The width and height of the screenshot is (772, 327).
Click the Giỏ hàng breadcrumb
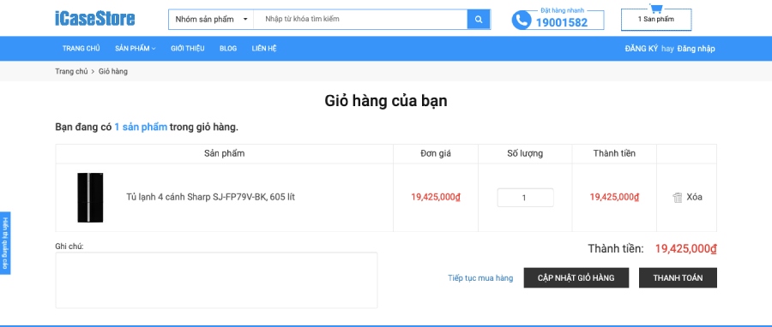pyautogui.click(x=113, y=71)
